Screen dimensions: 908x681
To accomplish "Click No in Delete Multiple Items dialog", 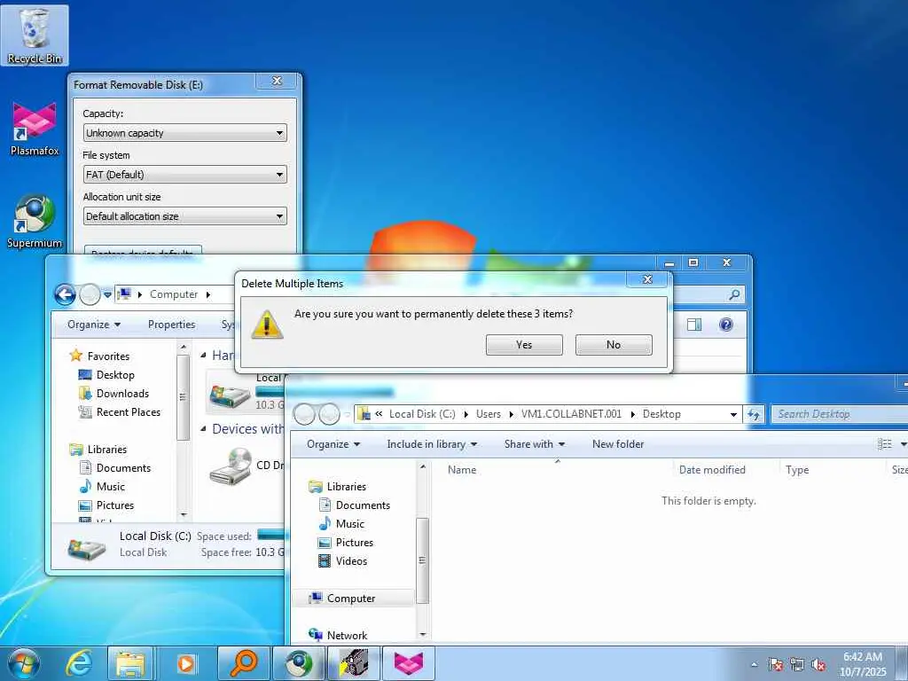I will 614,345.
